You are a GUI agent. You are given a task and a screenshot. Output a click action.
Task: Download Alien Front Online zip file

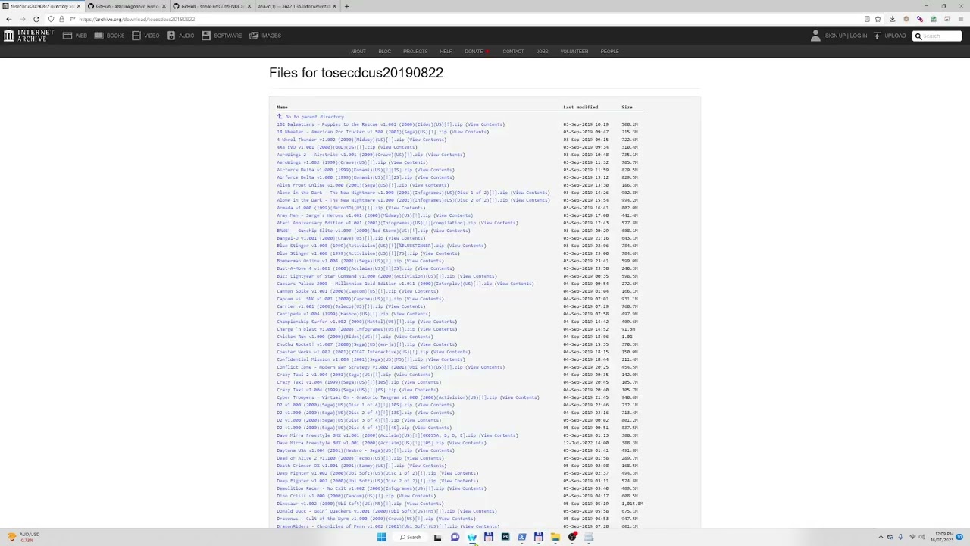point(342,185)
